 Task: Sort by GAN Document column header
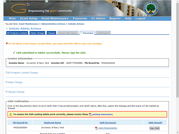108,123
